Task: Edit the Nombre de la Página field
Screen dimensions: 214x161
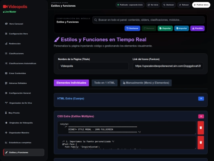Action: (x=93, y=66)
